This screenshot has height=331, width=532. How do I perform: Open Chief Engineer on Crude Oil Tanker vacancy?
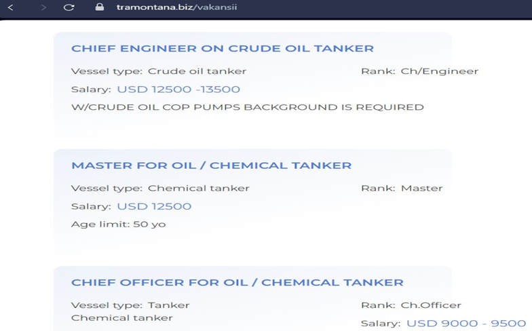[223, 49]
